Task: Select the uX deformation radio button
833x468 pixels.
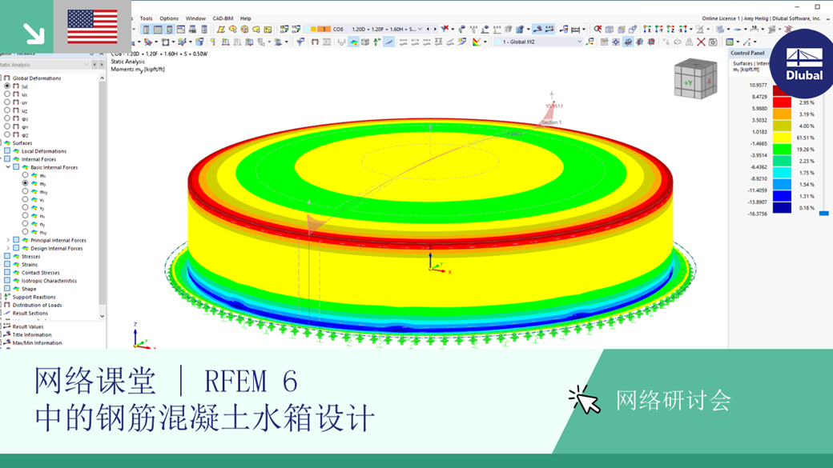Action: coord(7,94)
